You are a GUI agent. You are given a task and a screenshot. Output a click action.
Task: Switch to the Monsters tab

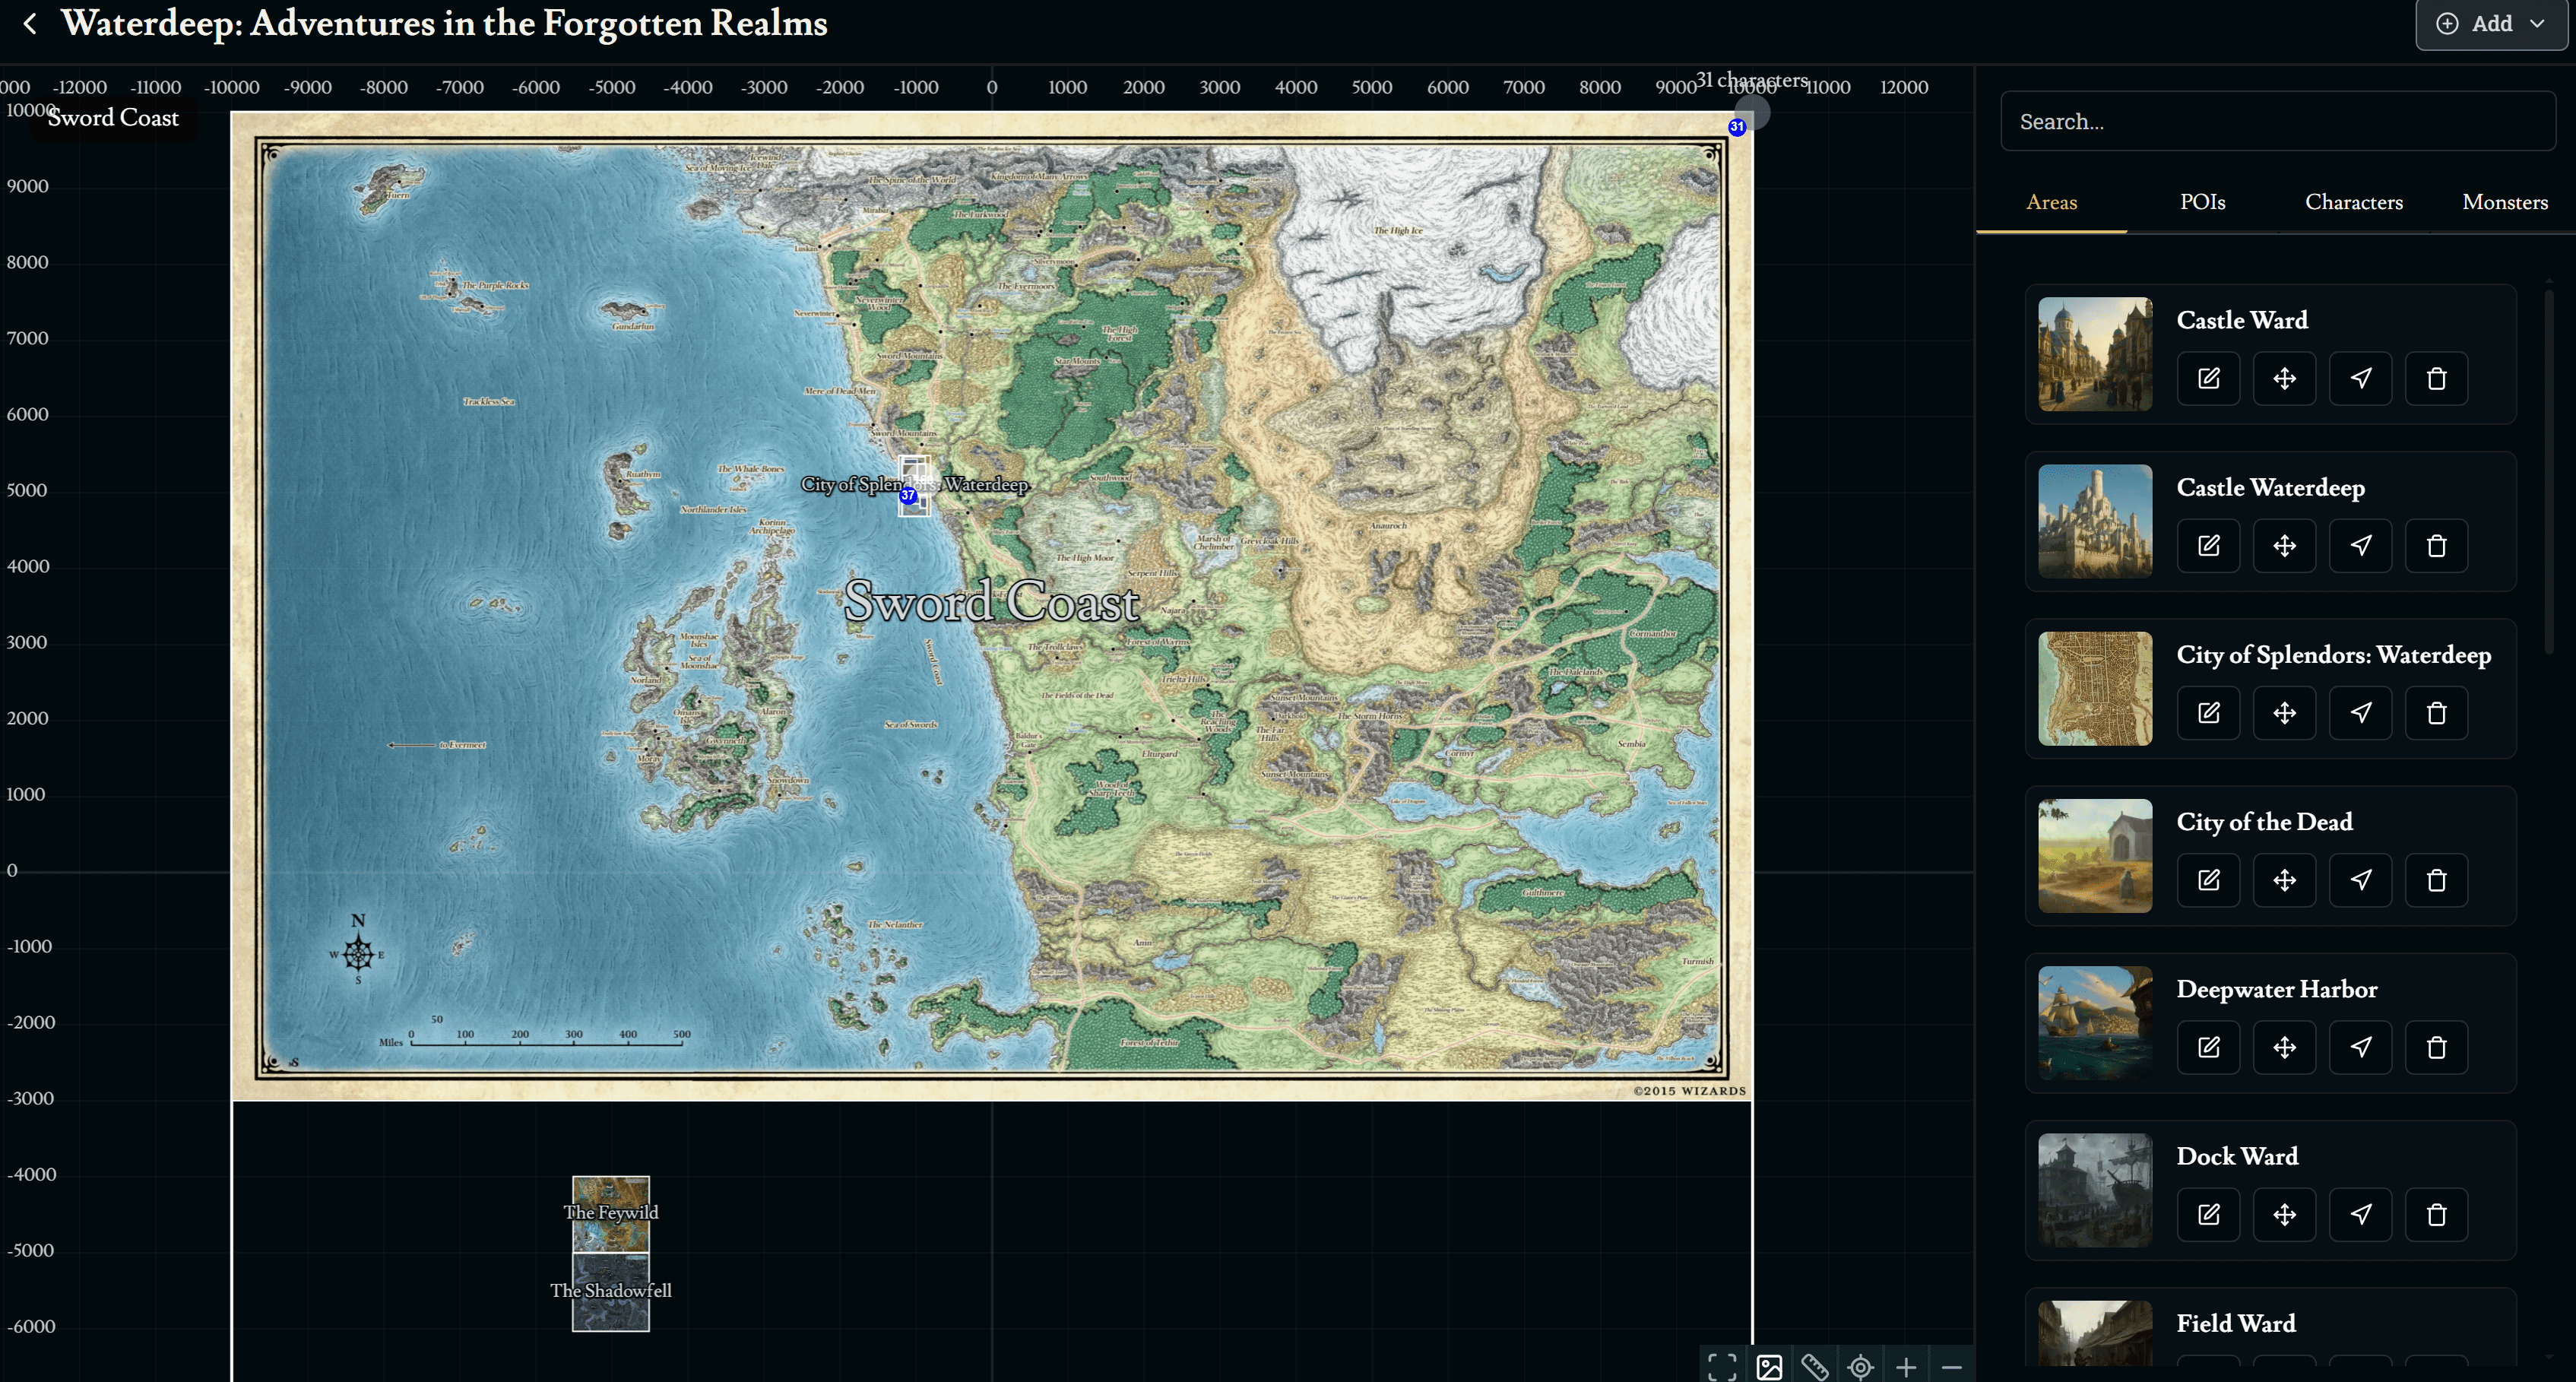click(x=2505, y=202)
